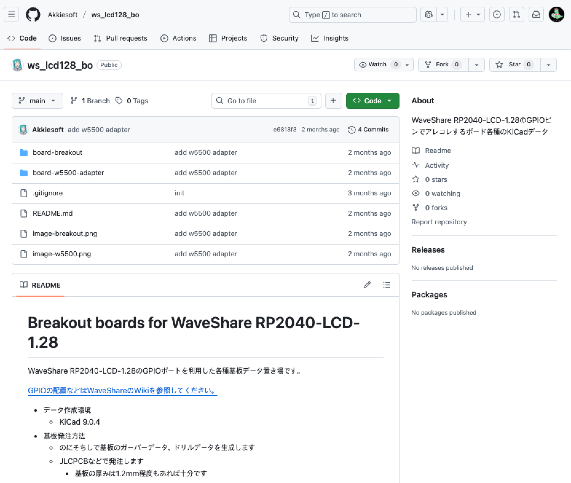Expand the star lists dropdown arrow

[x=548, y=65]
